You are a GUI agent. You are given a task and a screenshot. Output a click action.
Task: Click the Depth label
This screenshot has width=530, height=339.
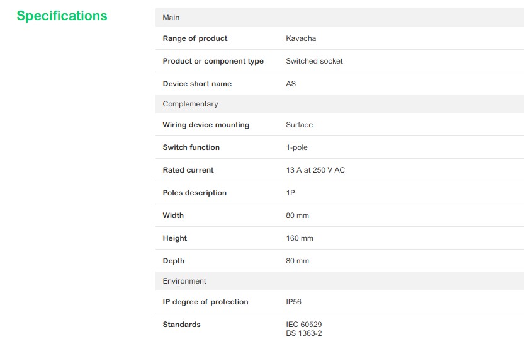tap(173, 261)
